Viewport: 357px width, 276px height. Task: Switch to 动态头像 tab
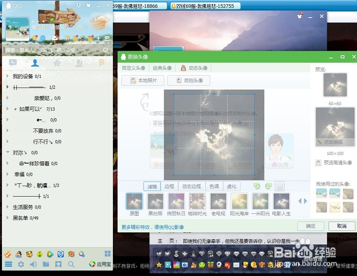click(x=194, y=68)
